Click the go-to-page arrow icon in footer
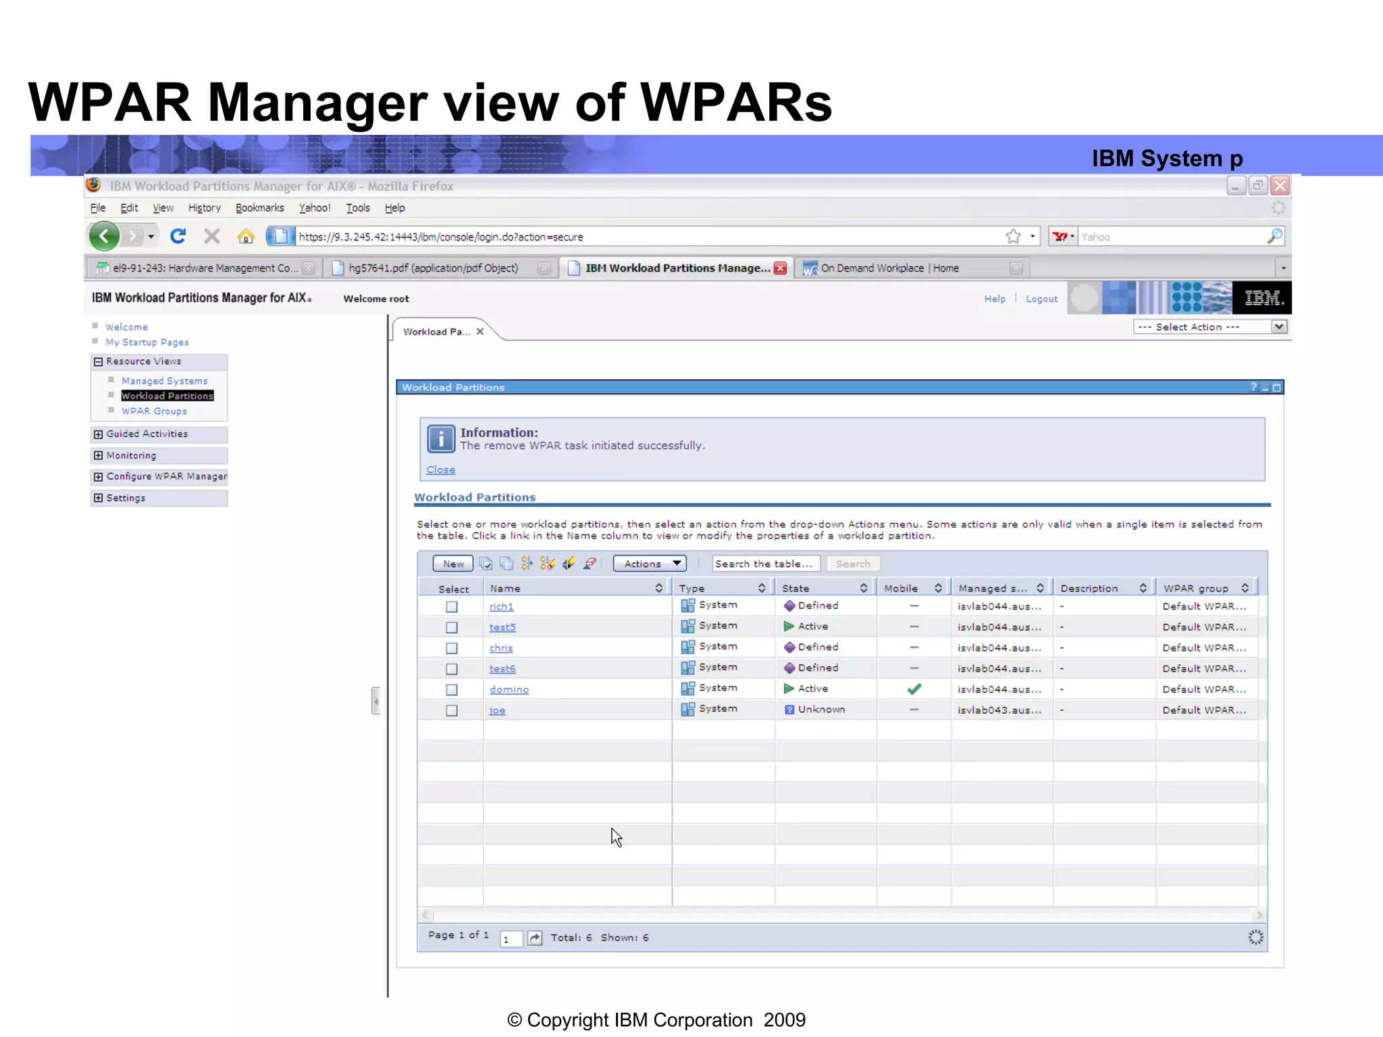Screen dimensions: 1383x1037 [x=535, y=938]
